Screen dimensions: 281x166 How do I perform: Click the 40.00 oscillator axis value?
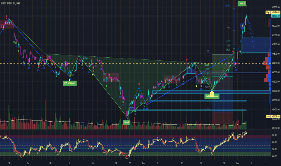(x=274, y=149)
